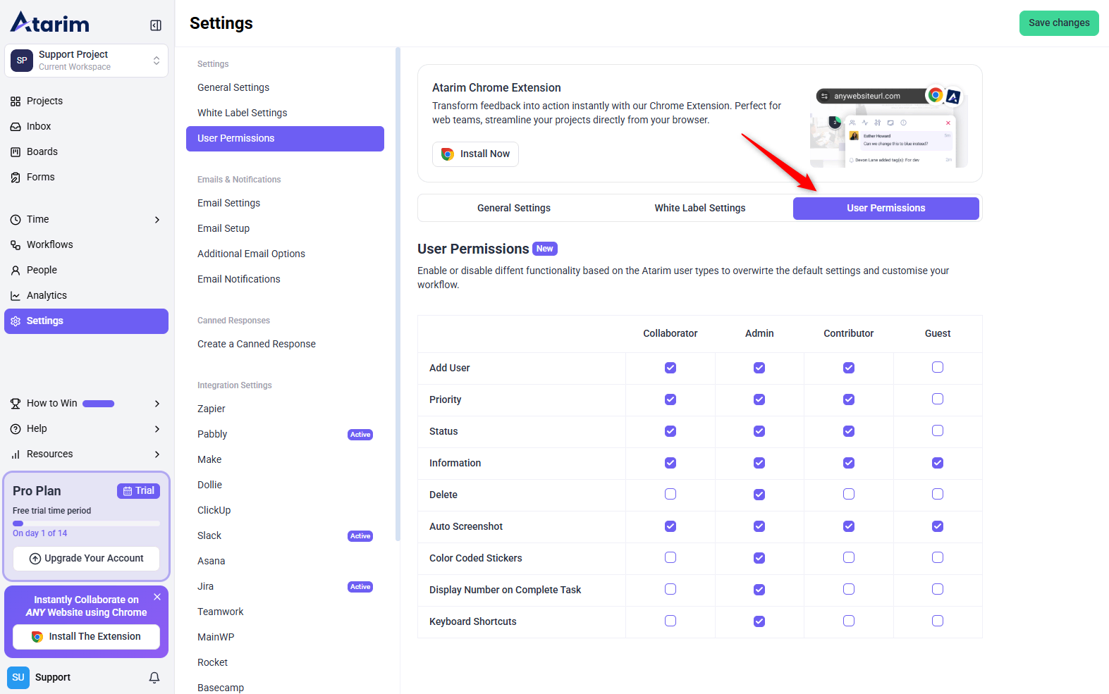Image resolution: width=1109 pixels, height=694 pixels.
Task: Click the notification bell icon
Action: [x=154, y=678]
